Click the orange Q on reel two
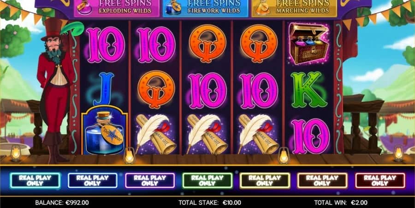This screenshot has height=208, width=415. click(x=156, y=89)
